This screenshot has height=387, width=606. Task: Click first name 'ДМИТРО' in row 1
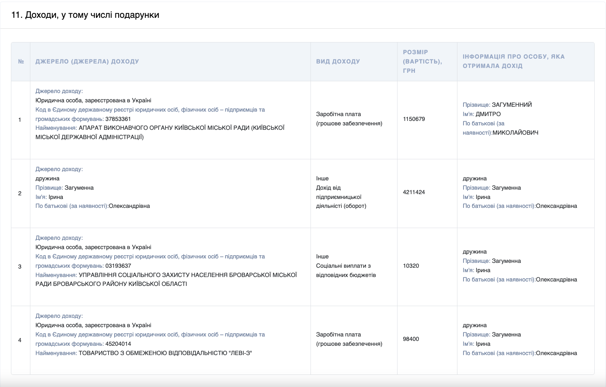(x=488, y=114)
